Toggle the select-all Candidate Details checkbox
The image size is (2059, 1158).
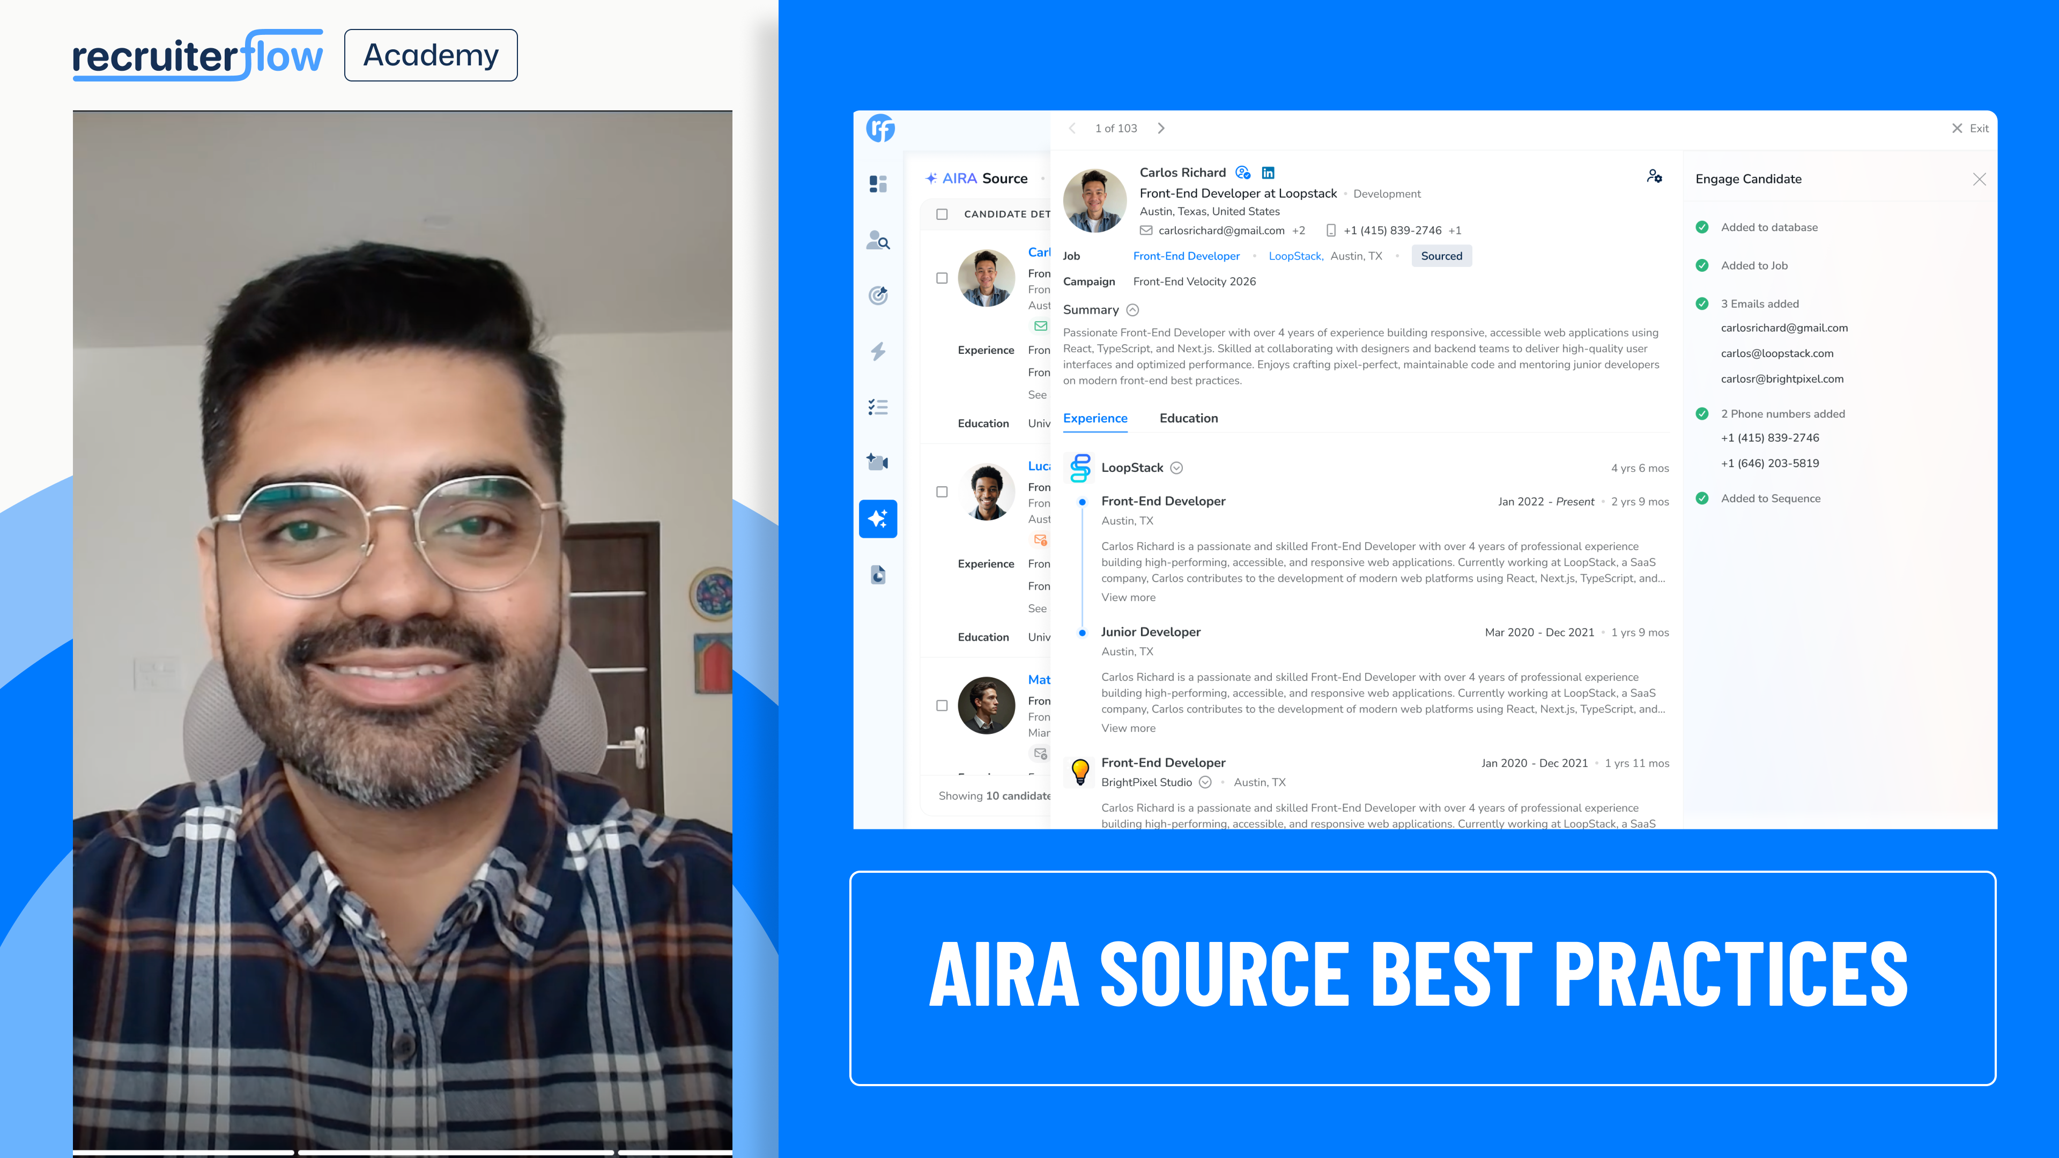pyautogui.click(x=942, y=214)
